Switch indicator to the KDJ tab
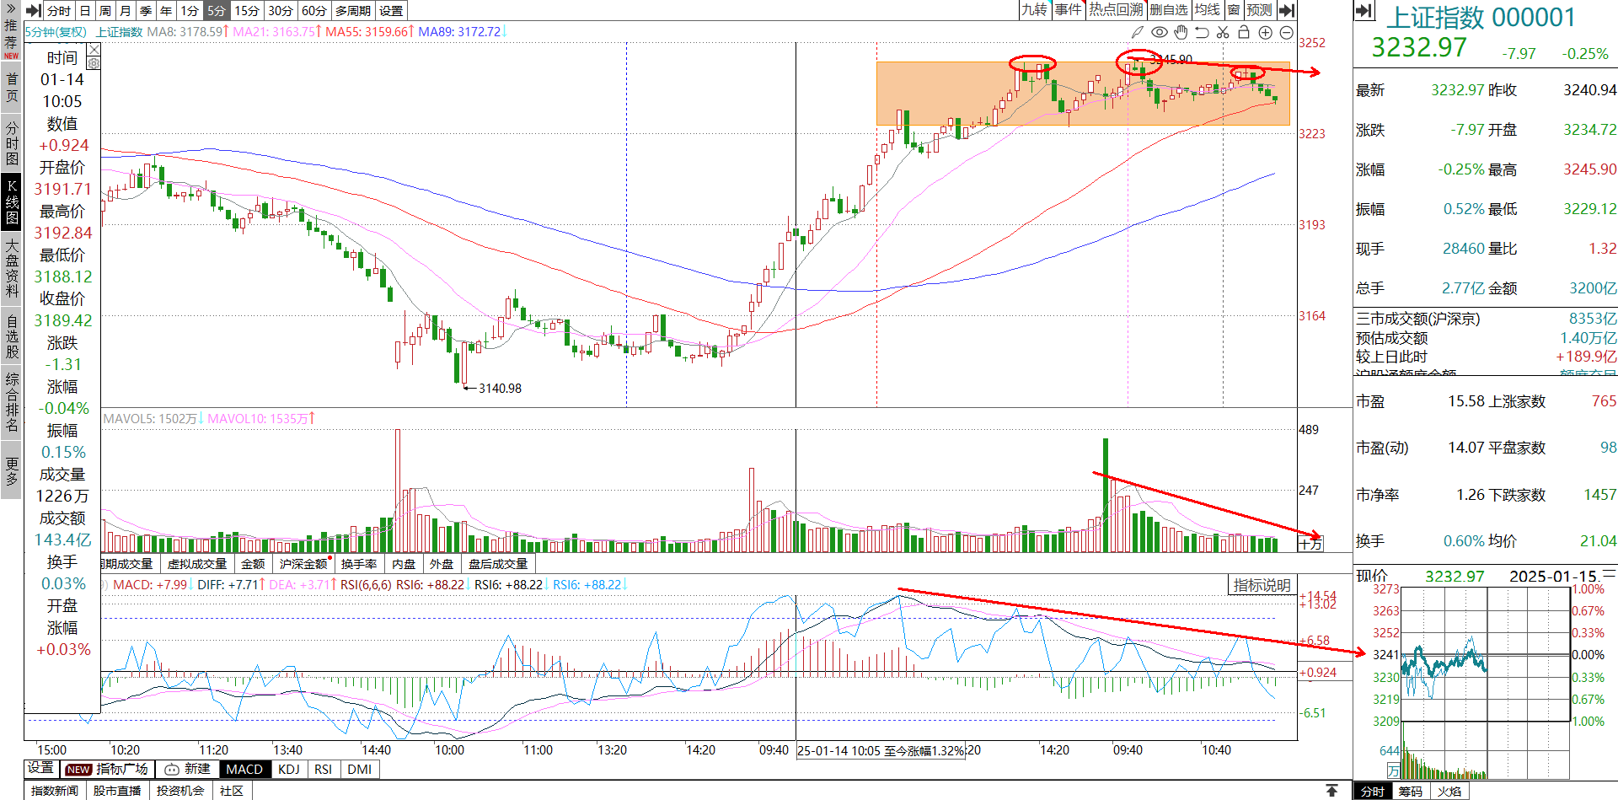 click(x=289, y=769)
